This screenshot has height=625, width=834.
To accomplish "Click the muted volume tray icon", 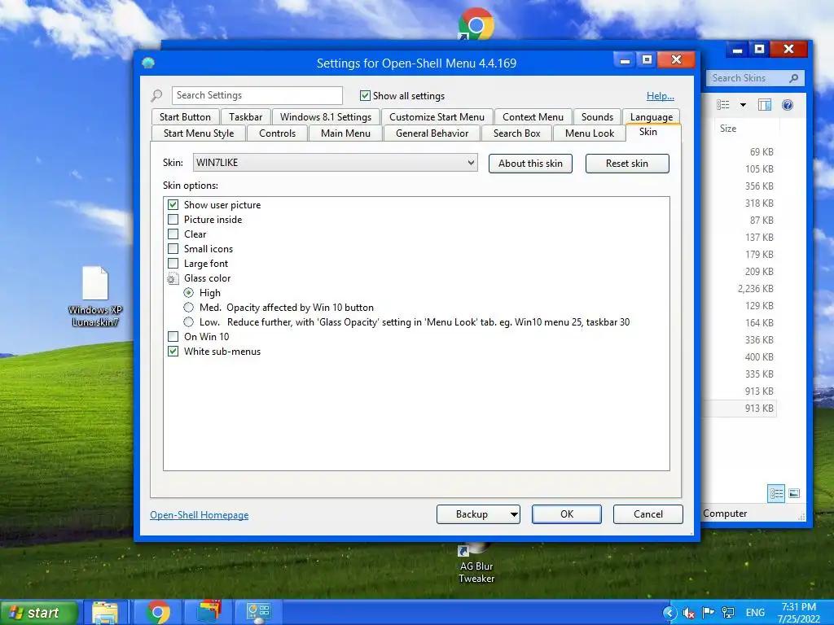I will pos(689,614).
